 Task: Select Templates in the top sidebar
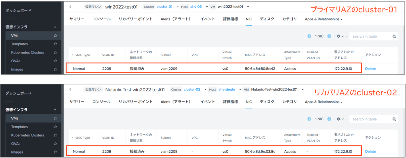point(19,44)
